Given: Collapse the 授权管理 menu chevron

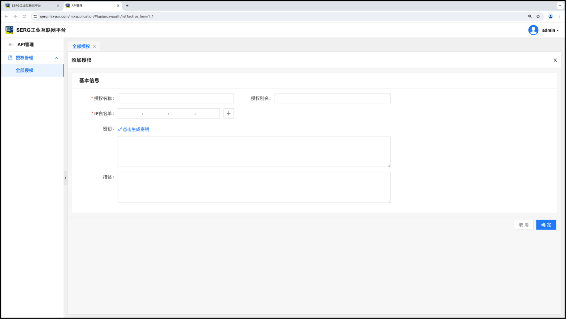Looking at the screenshot, I should 56,58.
